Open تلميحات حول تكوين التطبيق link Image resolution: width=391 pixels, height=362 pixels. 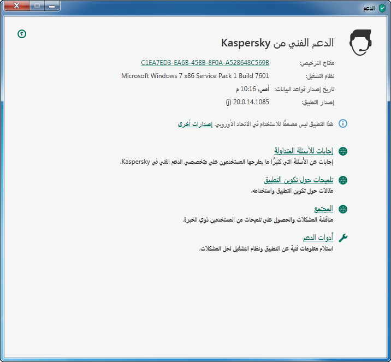click(298, 180)
